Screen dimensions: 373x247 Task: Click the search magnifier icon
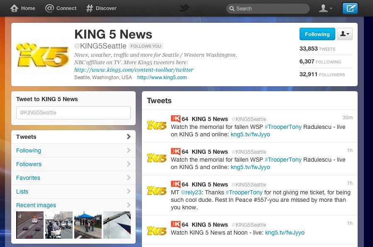coord(232,9)
